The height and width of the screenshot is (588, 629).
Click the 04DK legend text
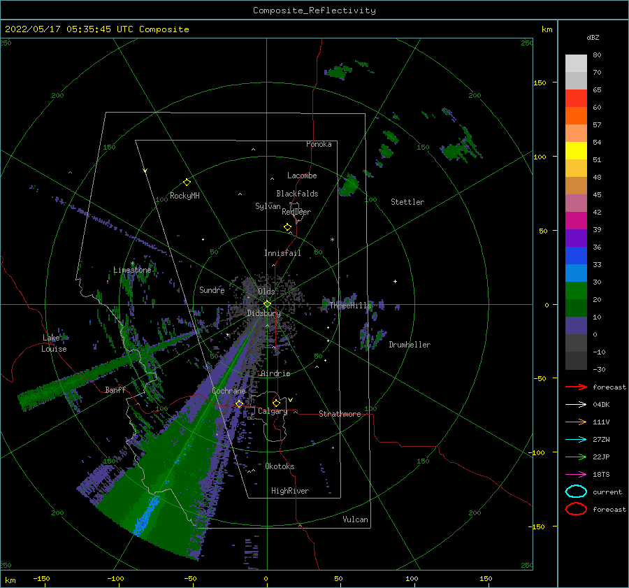point(601,404)
